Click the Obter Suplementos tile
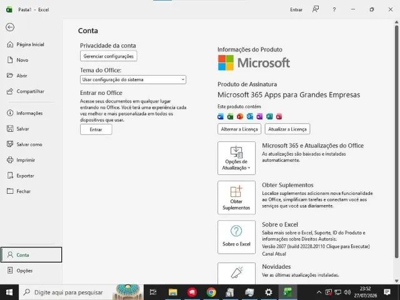This screenshot has height=300, width=400. [236, 197]
